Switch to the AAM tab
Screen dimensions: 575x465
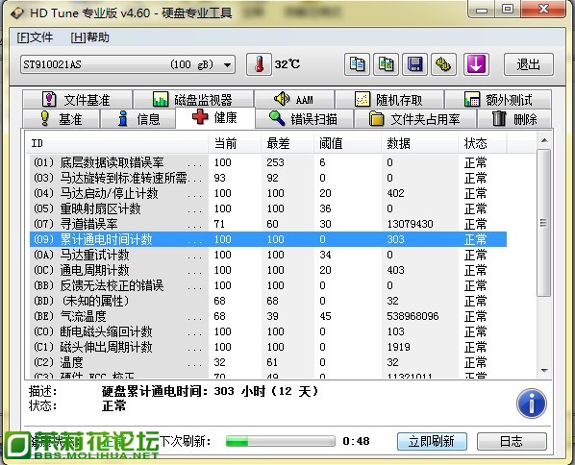[294, 99]
